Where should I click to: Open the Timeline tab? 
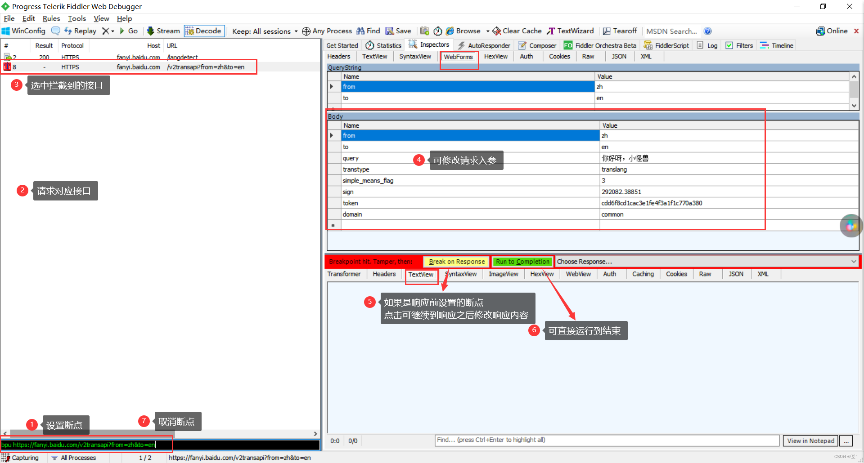(x=777, y=45)
